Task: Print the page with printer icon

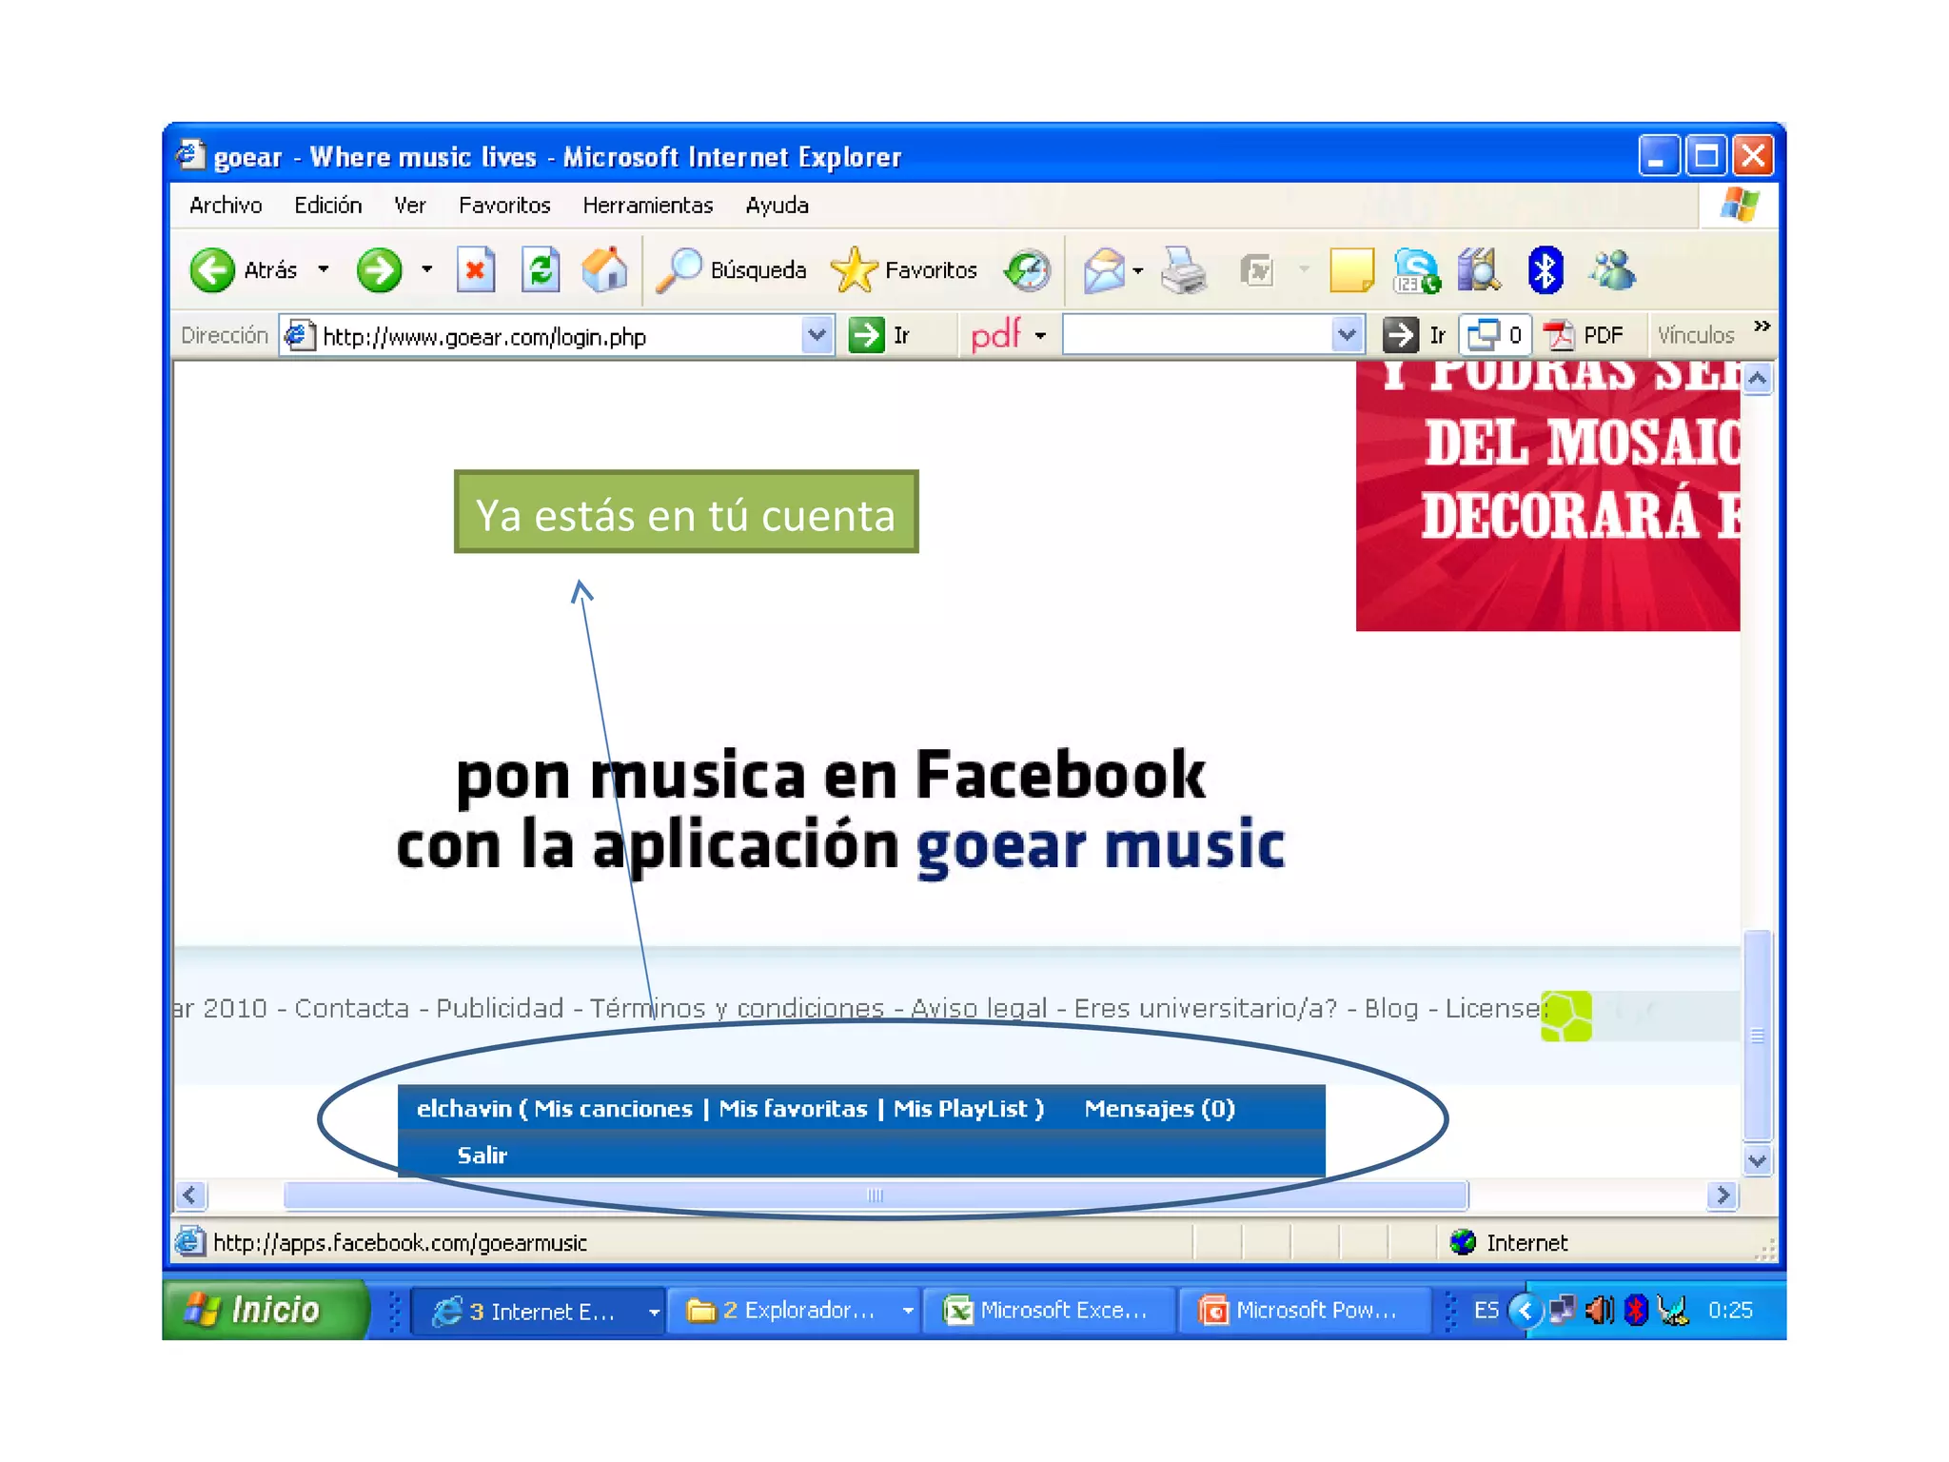Action: pos(1184,270)
